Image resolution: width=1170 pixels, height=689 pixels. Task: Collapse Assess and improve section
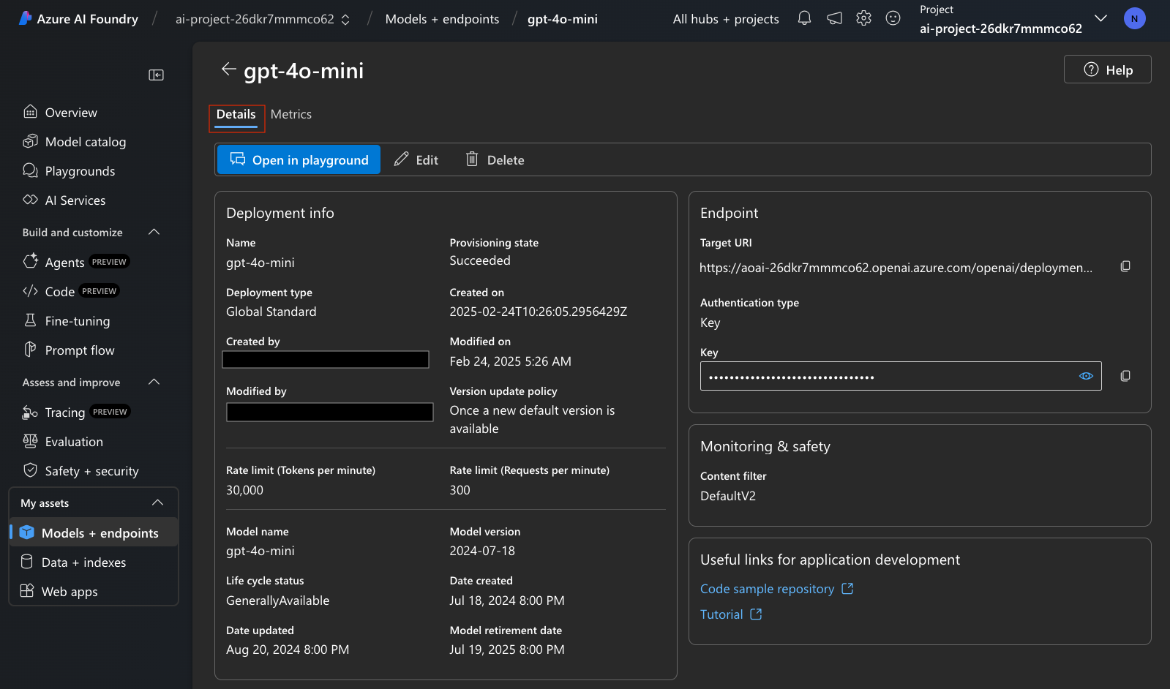[x=154, y=382]
